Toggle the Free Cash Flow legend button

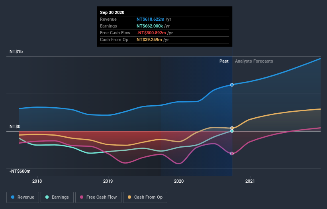pos(98,197)
